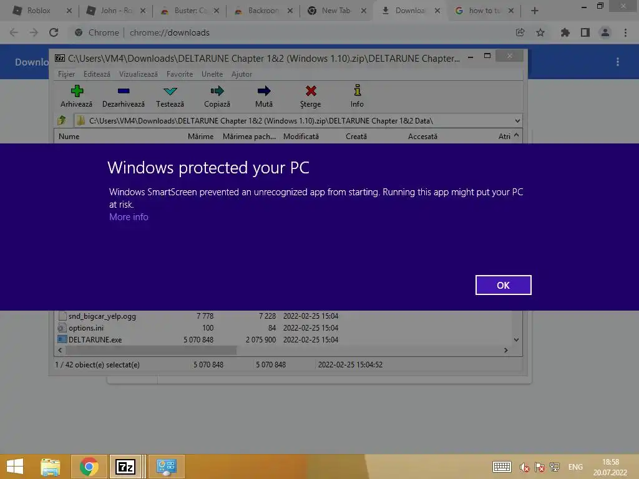This screenshot has width=639, height=479.
Task: Click the muted volume tray icon
Action: pos(524,467)
